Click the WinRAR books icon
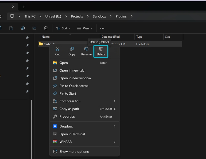Image resolution: width=206 pixels, height=159 pixels. tap(55, 142)
